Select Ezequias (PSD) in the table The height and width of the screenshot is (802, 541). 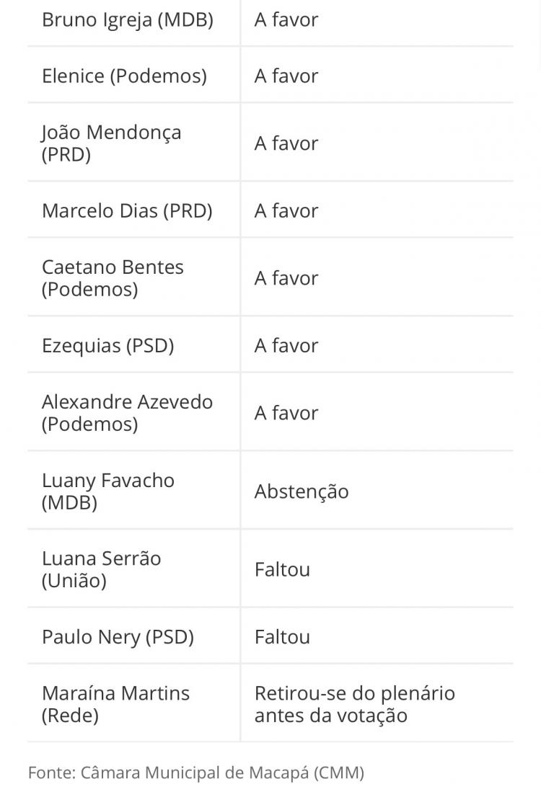tap(108, 346)
